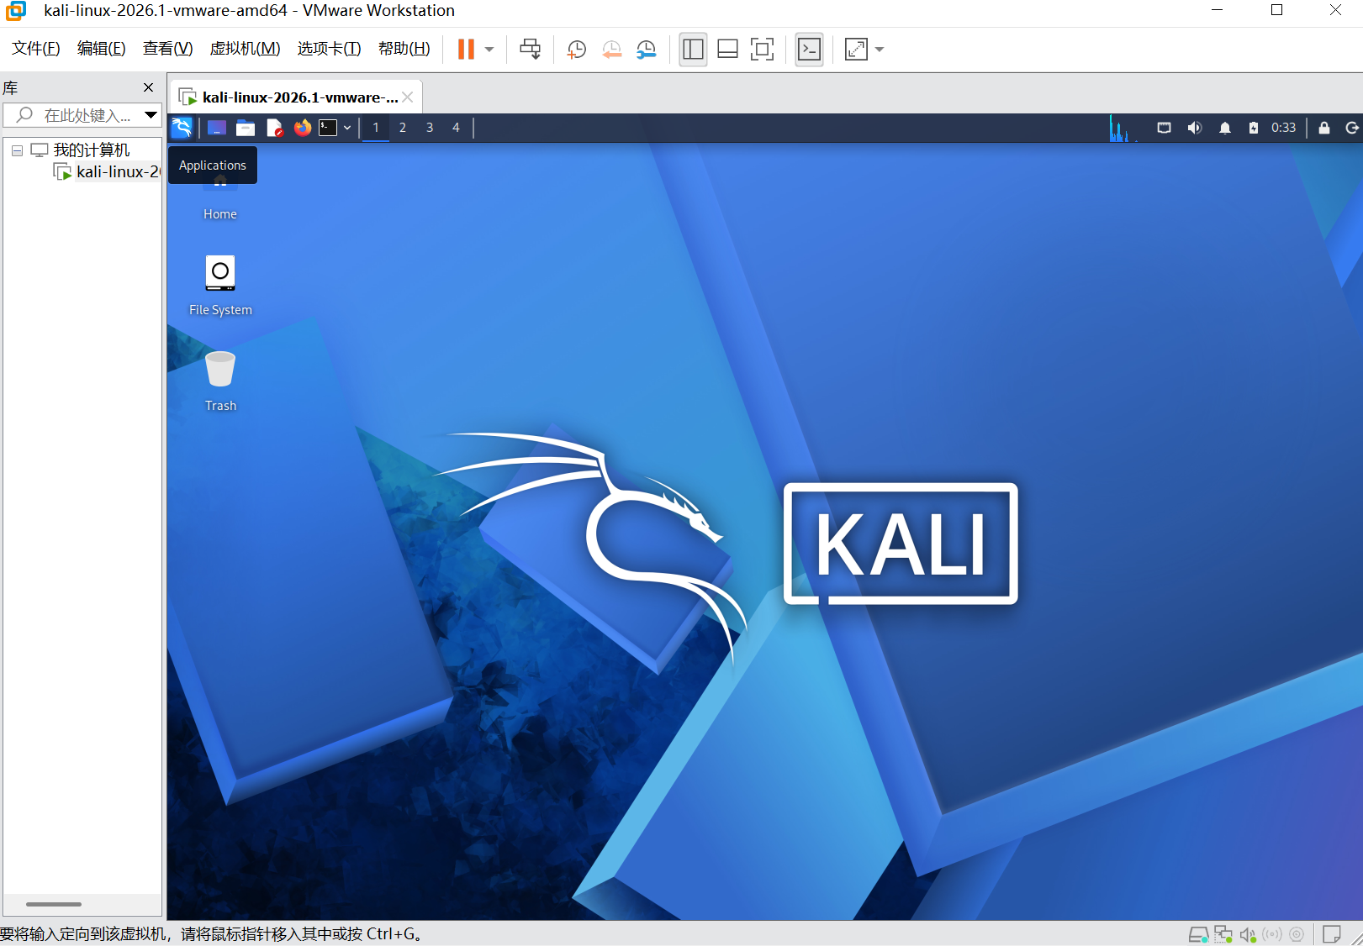Open the 选项卡(T) menu

tap(330, 49)
